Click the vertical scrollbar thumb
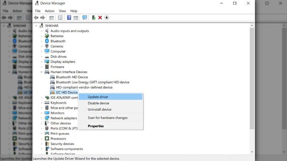287x161 pixels. click(252, 79)
